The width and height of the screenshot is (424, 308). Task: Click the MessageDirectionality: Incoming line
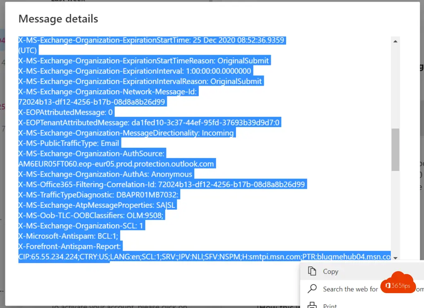pyautogui.click(x=126, y=133)
